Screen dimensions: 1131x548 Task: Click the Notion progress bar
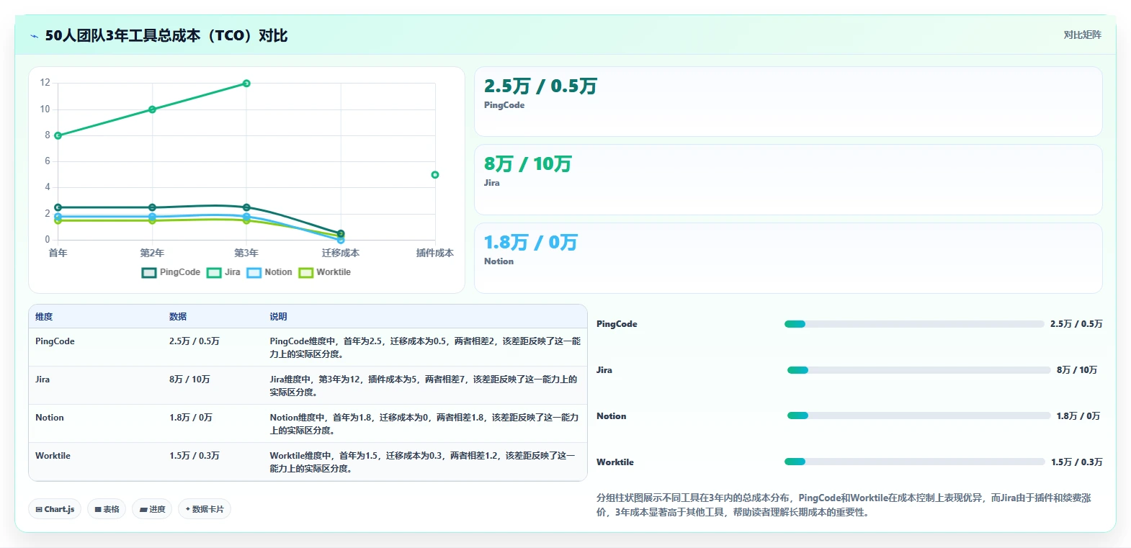[x=919, y=416]
